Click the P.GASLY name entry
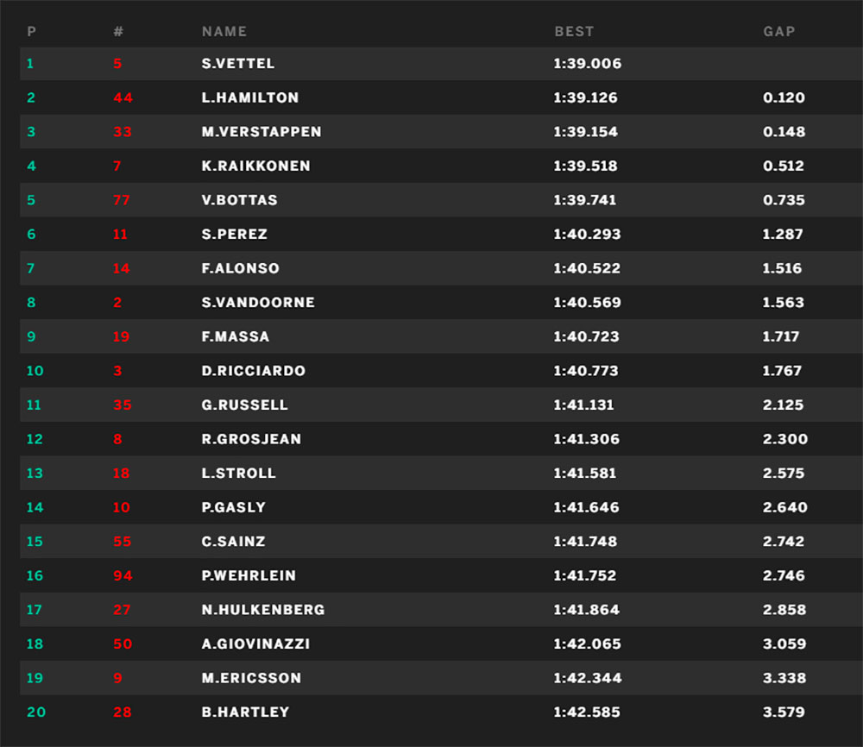The image size is (863, 747). tap(233, 506)
